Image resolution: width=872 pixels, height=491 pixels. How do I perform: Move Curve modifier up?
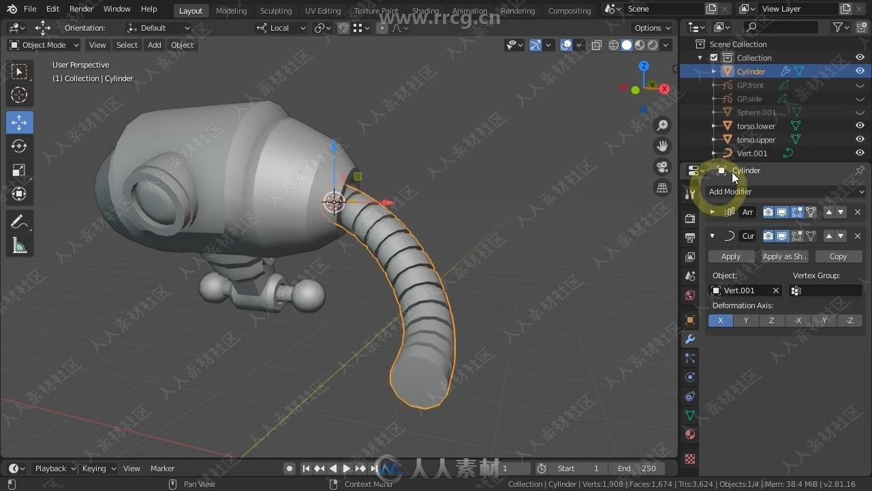click(829, 236)
